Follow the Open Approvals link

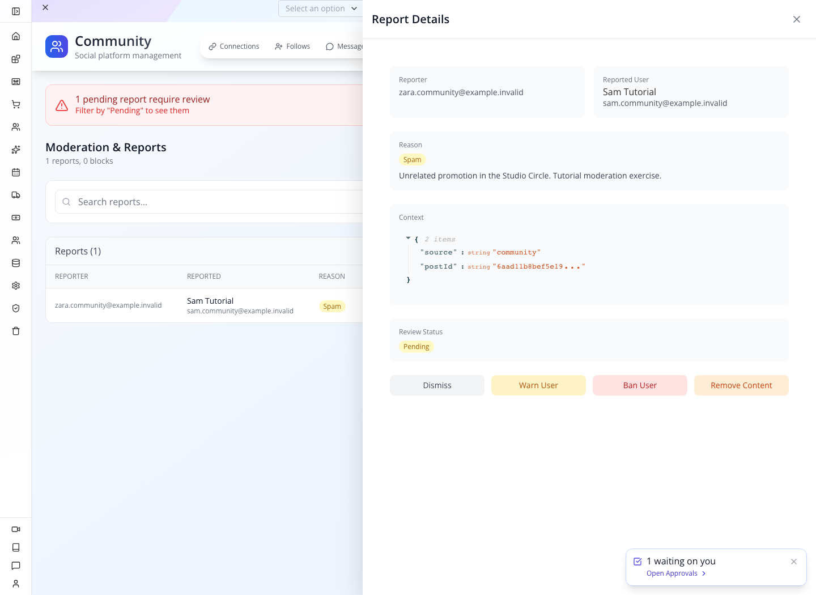(676, 573)
